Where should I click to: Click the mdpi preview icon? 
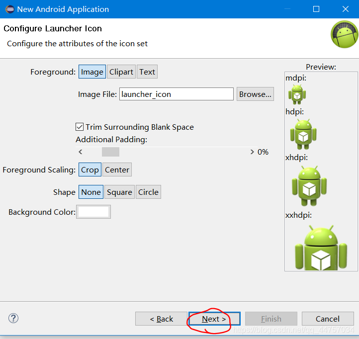click(x=297, y=94)
